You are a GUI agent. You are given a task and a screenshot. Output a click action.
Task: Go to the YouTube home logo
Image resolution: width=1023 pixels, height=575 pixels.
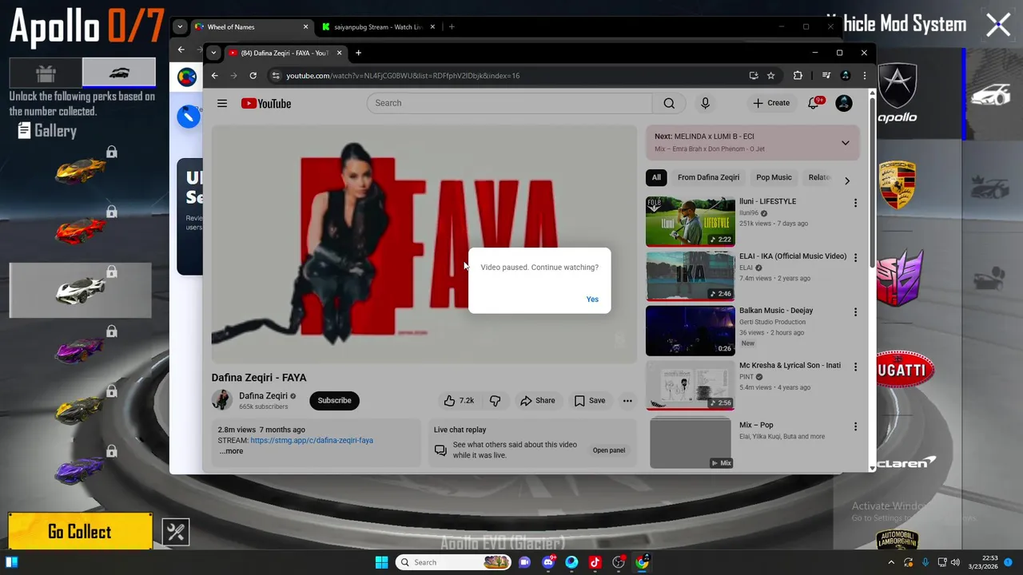(x=266, y=103)
